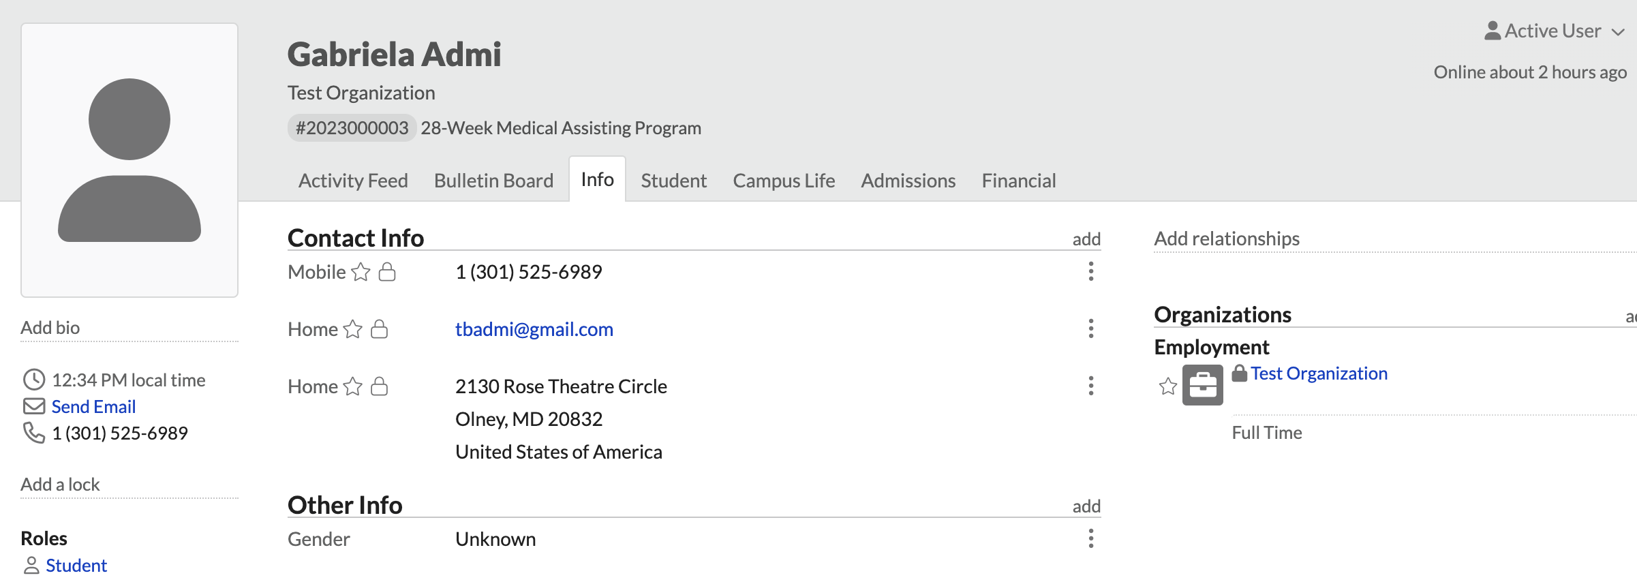Click the briefcase icon under Employment
1637x582 pixels.
click(1202, 386)
